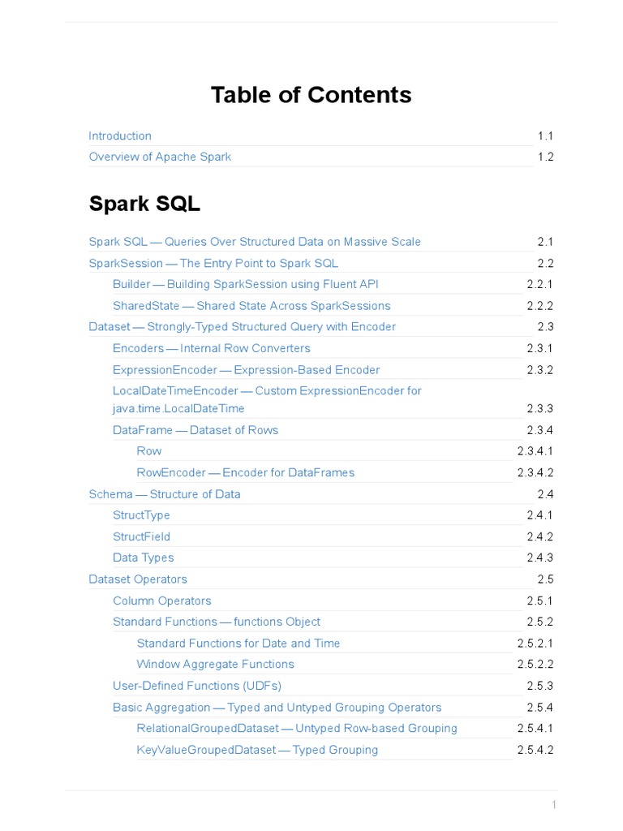Open Data Types section
Image resolution: width=623 pixels, height=831 pixels.
point(143,558)
